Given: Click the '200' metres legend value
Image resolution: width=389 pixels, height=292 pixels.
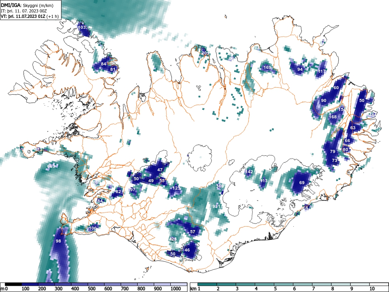Looking at the screenshot, I should (42, 289).
